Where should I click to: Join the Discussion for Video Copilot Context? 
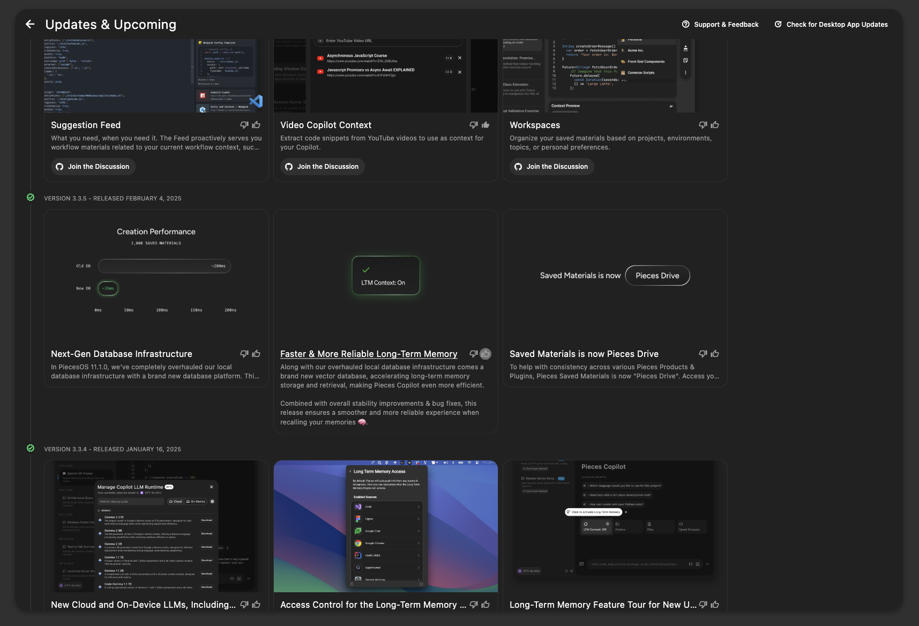pos(323,167)
